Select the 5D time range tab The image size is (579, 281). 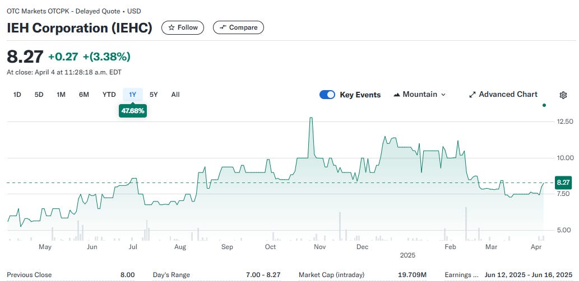coord(39,95)
